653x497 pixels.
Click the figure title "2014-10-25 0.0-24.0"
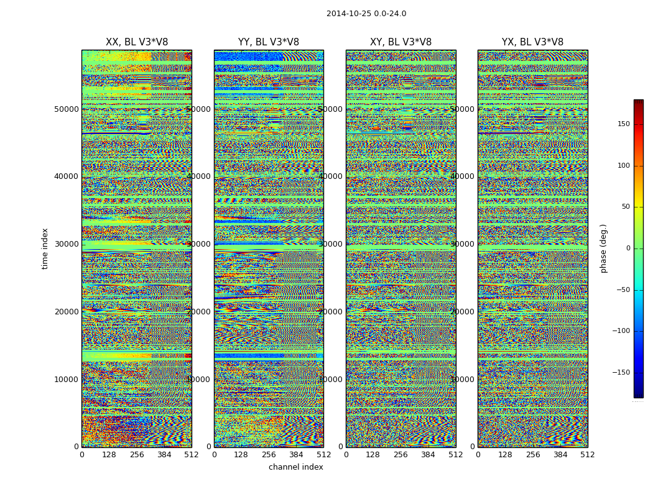coord(366,14)
